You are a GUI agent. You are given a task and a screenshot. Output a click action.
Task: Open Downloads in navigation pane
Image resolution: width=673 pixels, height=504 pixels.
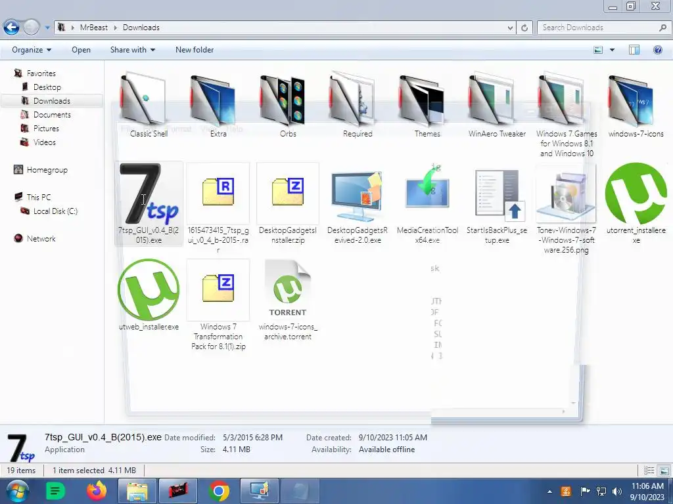pos(51,100)
